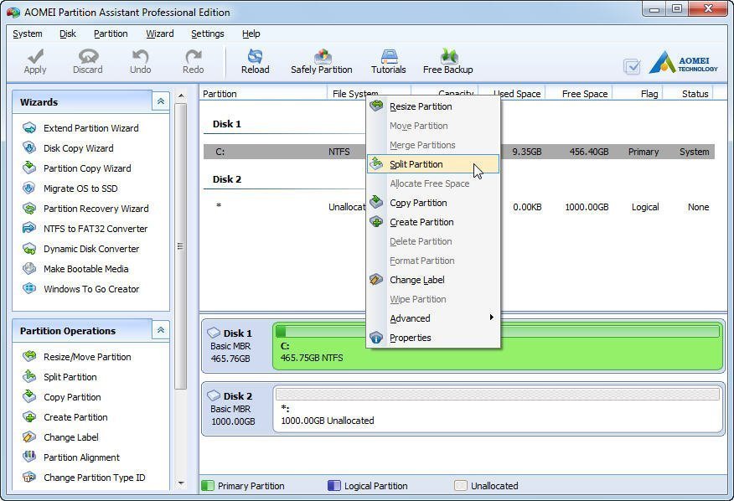Click the left panel scrollbar up arrow
Viewport: 734px width, 501px height.
[x=181, y=96]
